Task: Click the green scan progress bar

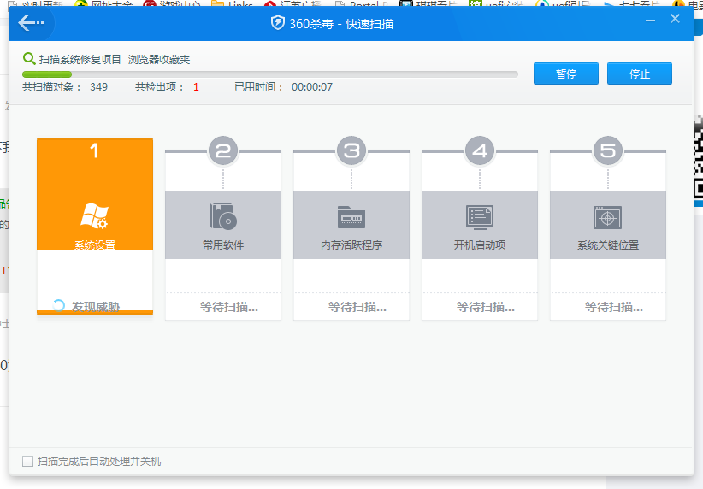Action: (x=270, y=74)
